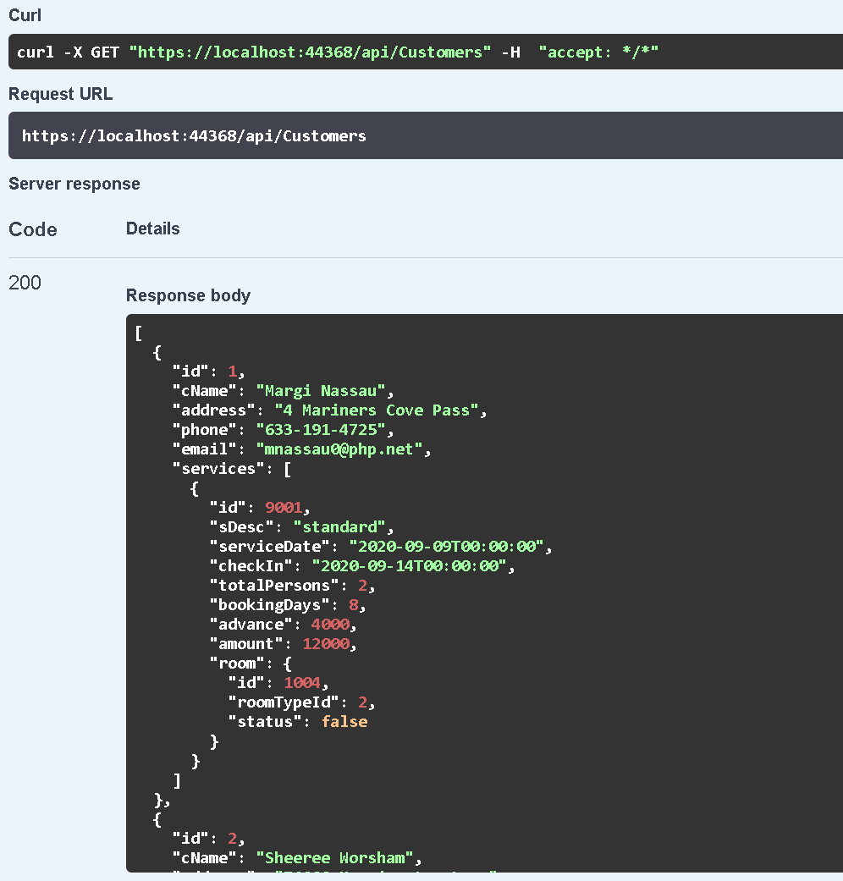Click the sDesc value "standard"
Screen dimensions: 843x881
[339, 527]
